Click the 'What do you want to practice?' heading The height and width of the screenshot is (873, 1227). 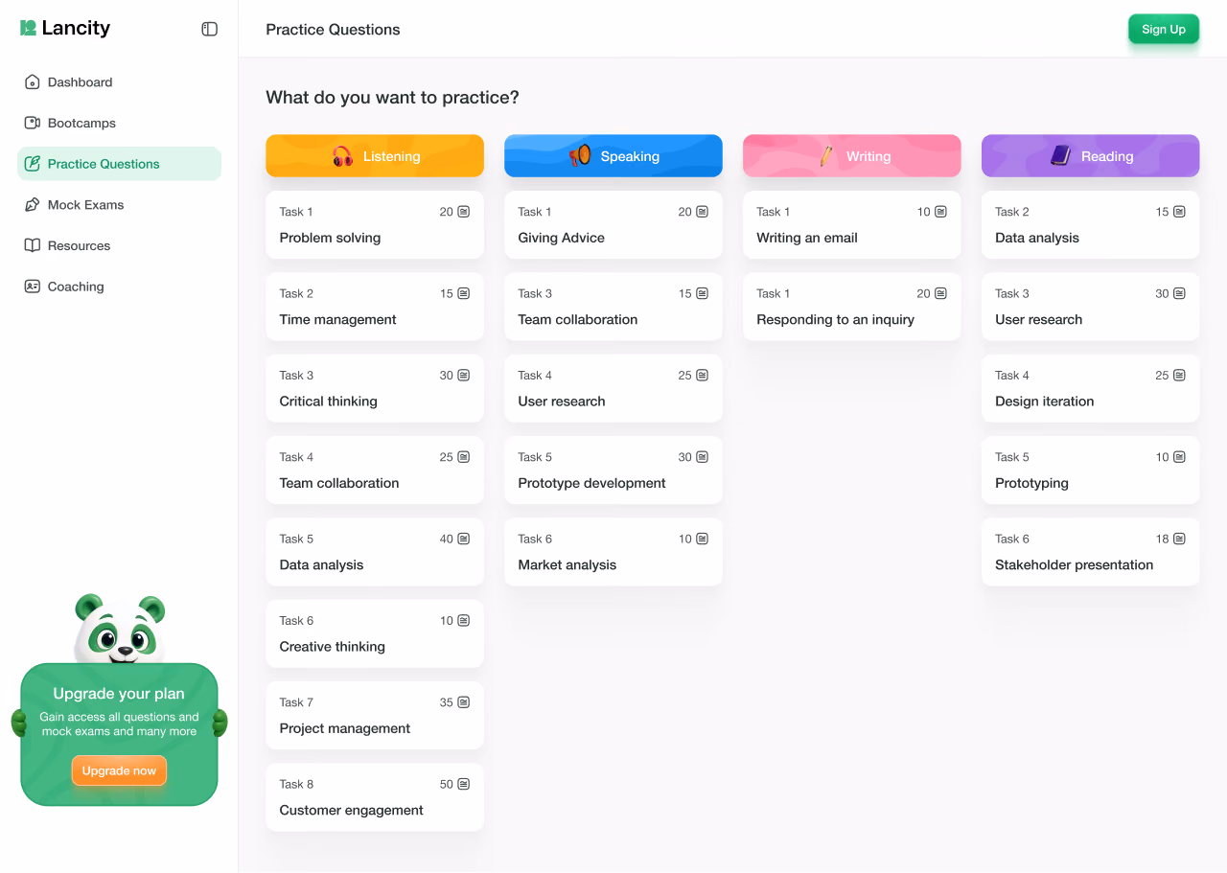392,98
